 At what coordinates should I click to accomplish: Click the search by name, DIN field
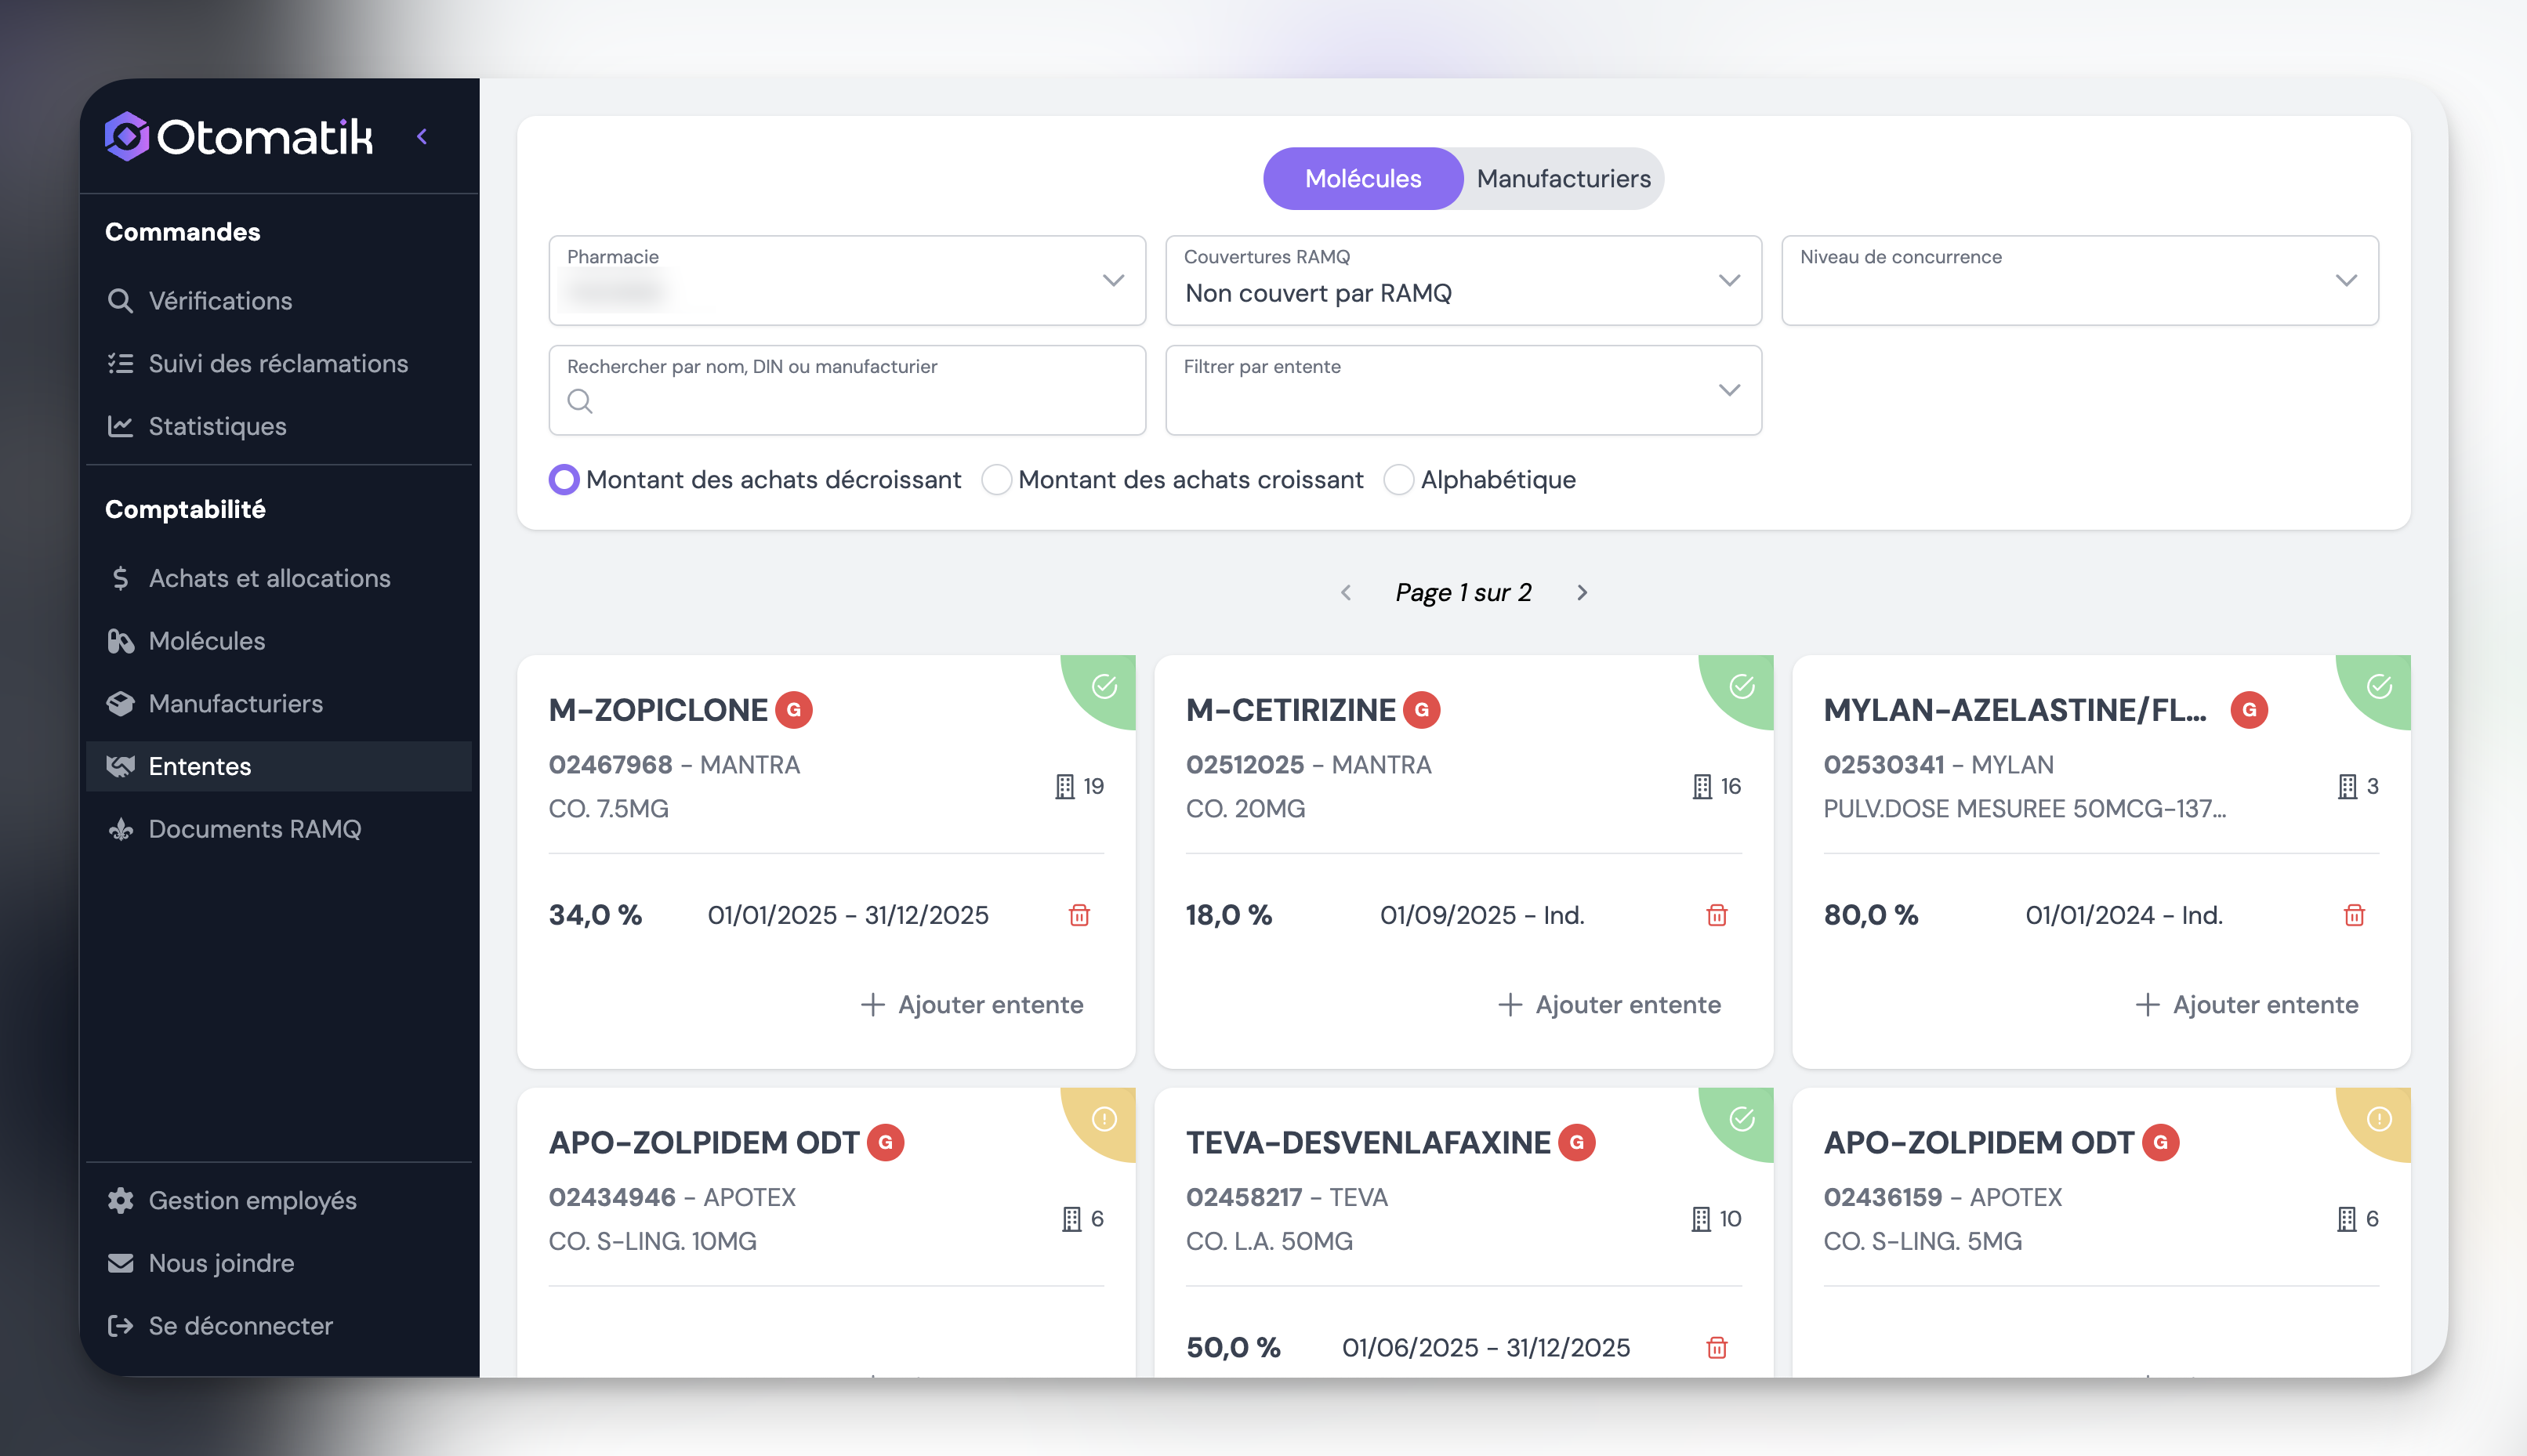(860, 401)
